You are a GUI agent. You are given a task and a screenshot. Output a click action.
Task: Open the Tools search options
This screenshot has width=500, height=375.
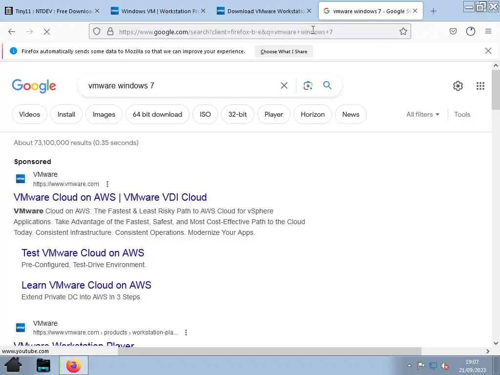(x=462, y=114)
